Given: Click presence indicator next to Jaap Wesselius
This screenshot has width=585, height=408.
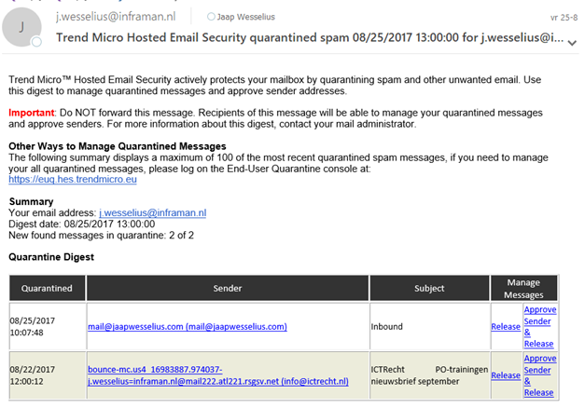Looking at the screenshot, I should click(x=212, y=17).
